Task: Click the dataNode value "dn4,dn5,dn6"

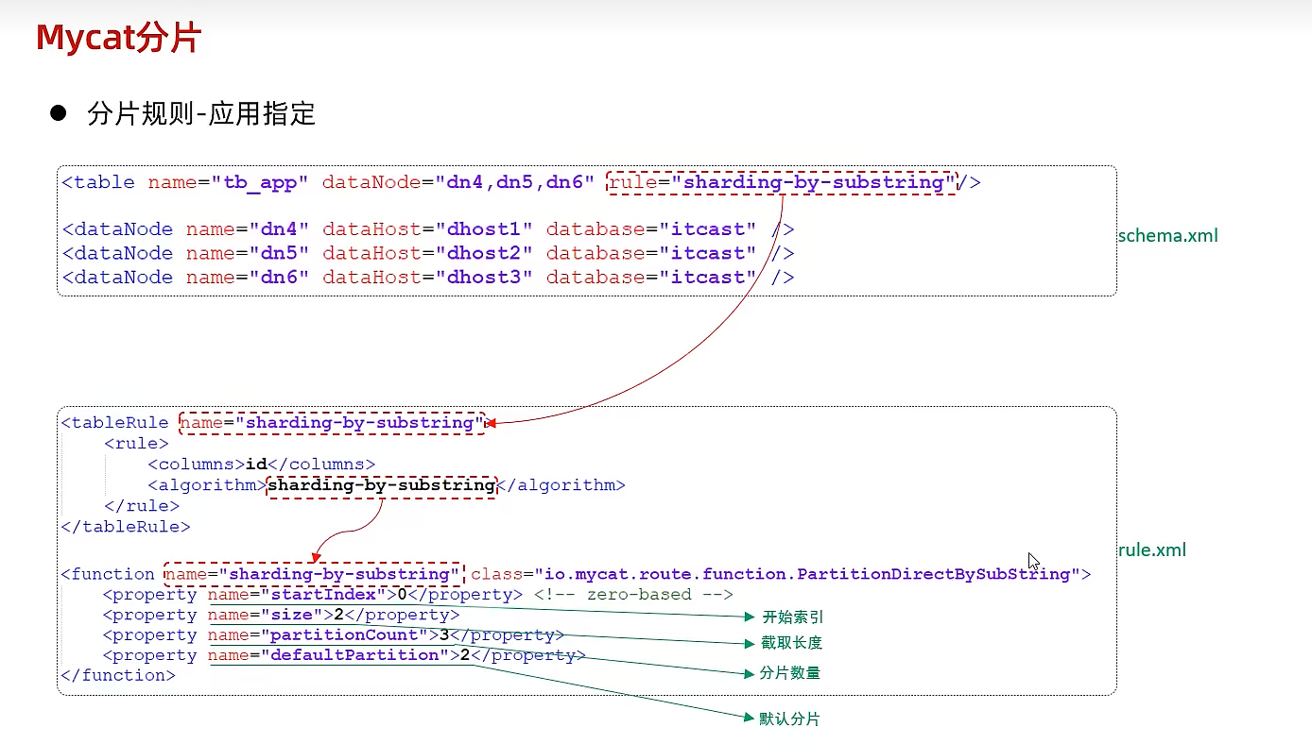Action: (x=514, y=182)
